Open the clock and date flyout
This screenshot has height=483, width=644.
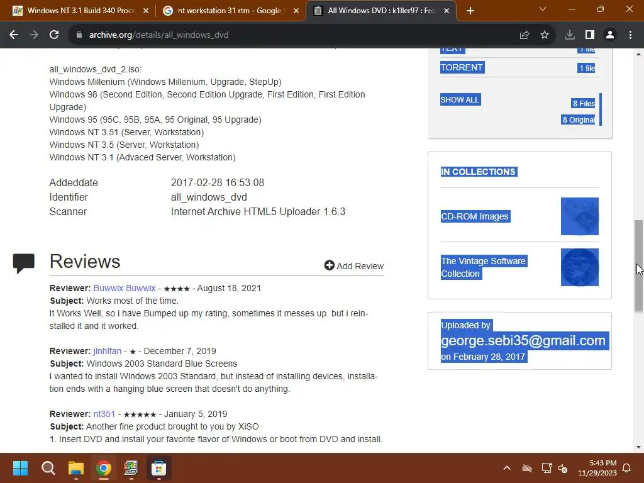click(x=597, y=468)
